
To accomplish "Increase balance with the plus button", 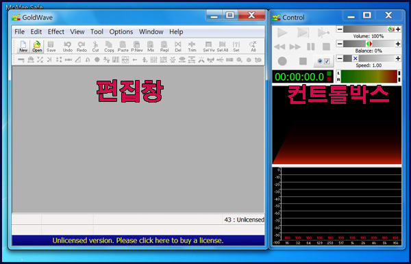I will point(398,44).
